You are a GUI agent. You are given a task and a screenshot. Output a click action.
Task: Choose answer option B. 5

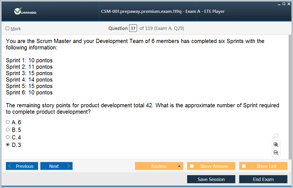pyautogui.click(x=8, y=130)
